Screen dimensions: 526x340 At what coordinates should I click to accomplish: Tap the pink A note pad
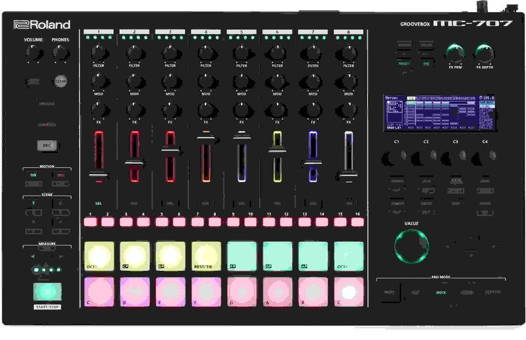(x=278, y=292)
